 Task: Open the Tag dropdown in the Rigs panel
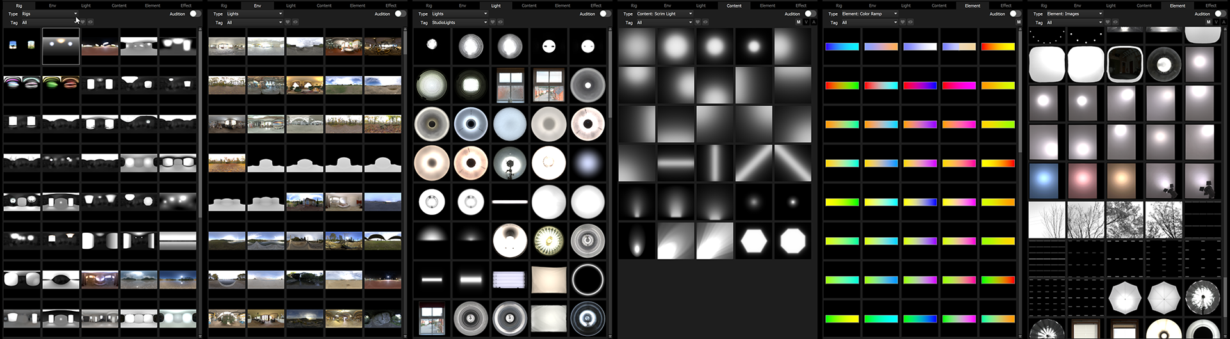(49, 22)
